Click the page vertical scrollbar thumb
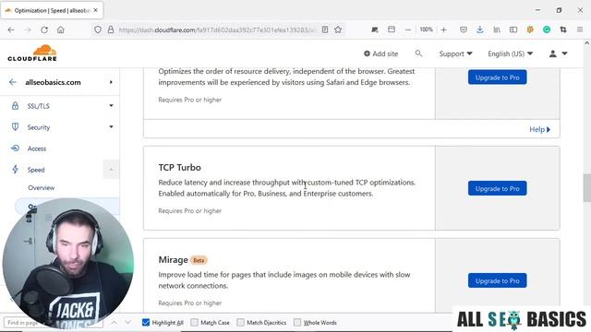The height and width of the screenshot is (332, 591). tap(587, 188)
